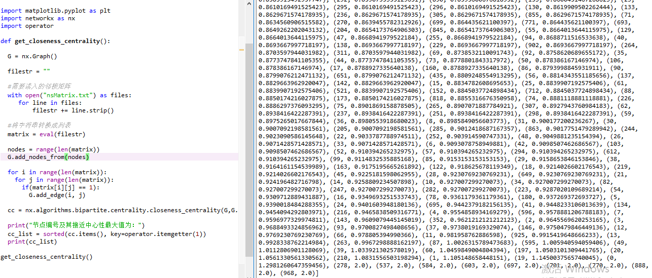Click the 'cc = nx.algorithms.bipartite...' line
The height and width of the screenshot is (278, 652).
click(123, 210)
